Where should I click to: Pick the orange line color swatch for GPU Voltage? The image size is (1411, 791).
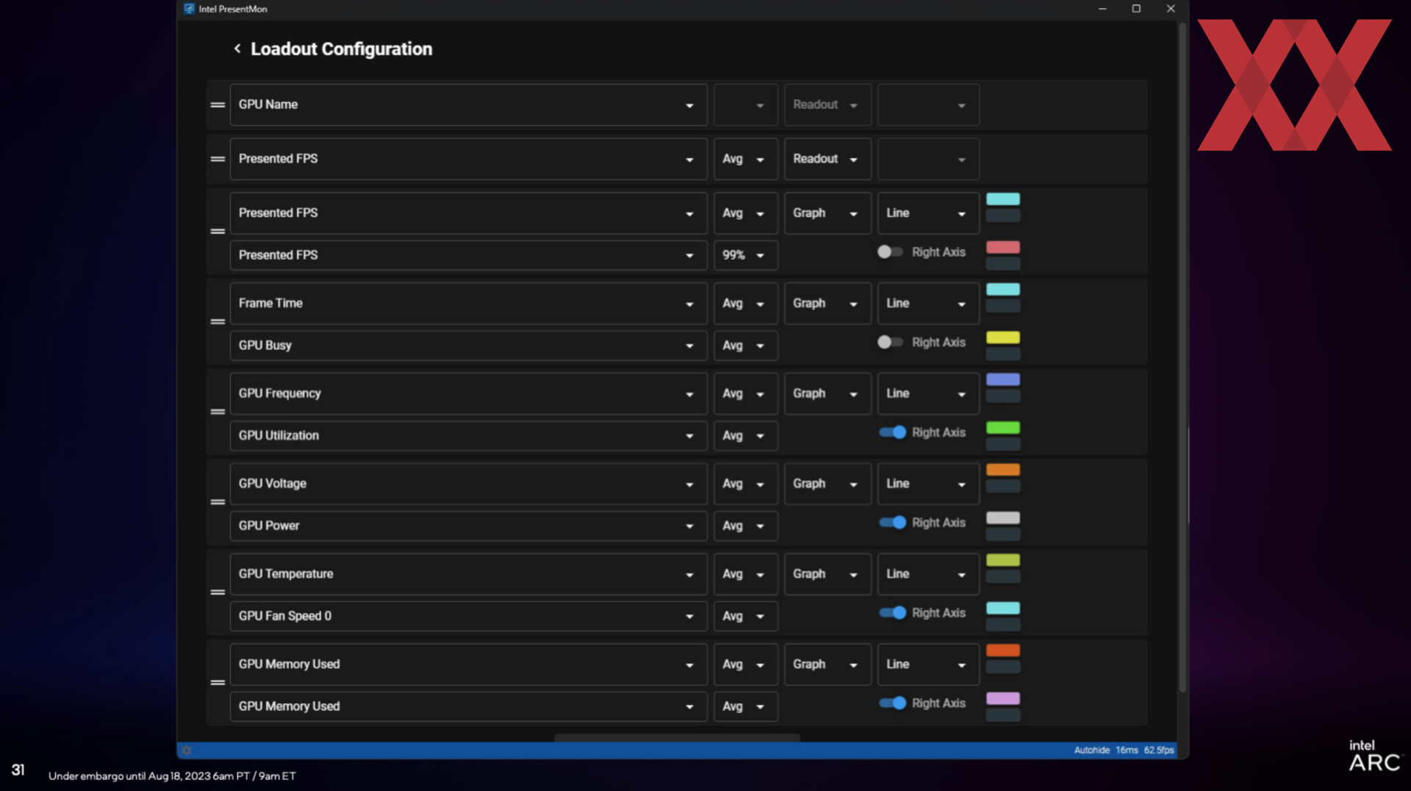click(x=1002, y=470)
